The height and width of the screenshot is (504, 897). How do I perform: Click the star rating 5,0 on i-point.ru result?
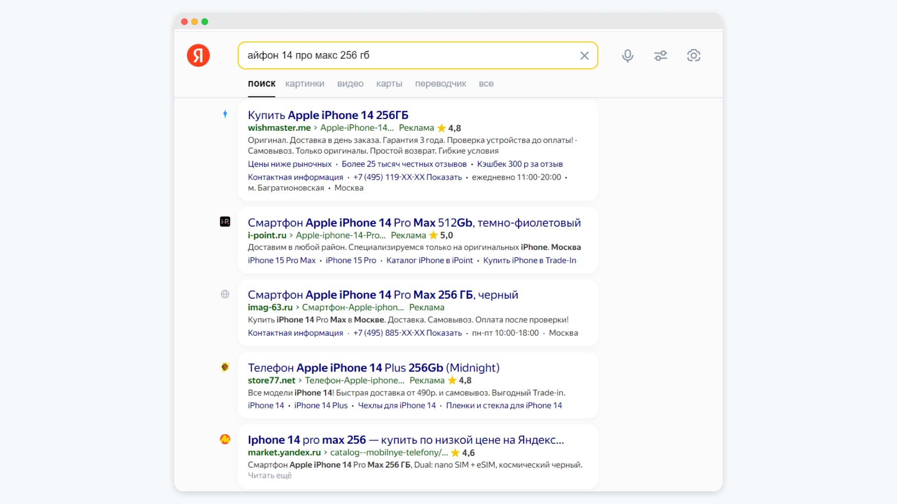click(x=441, y=235)
